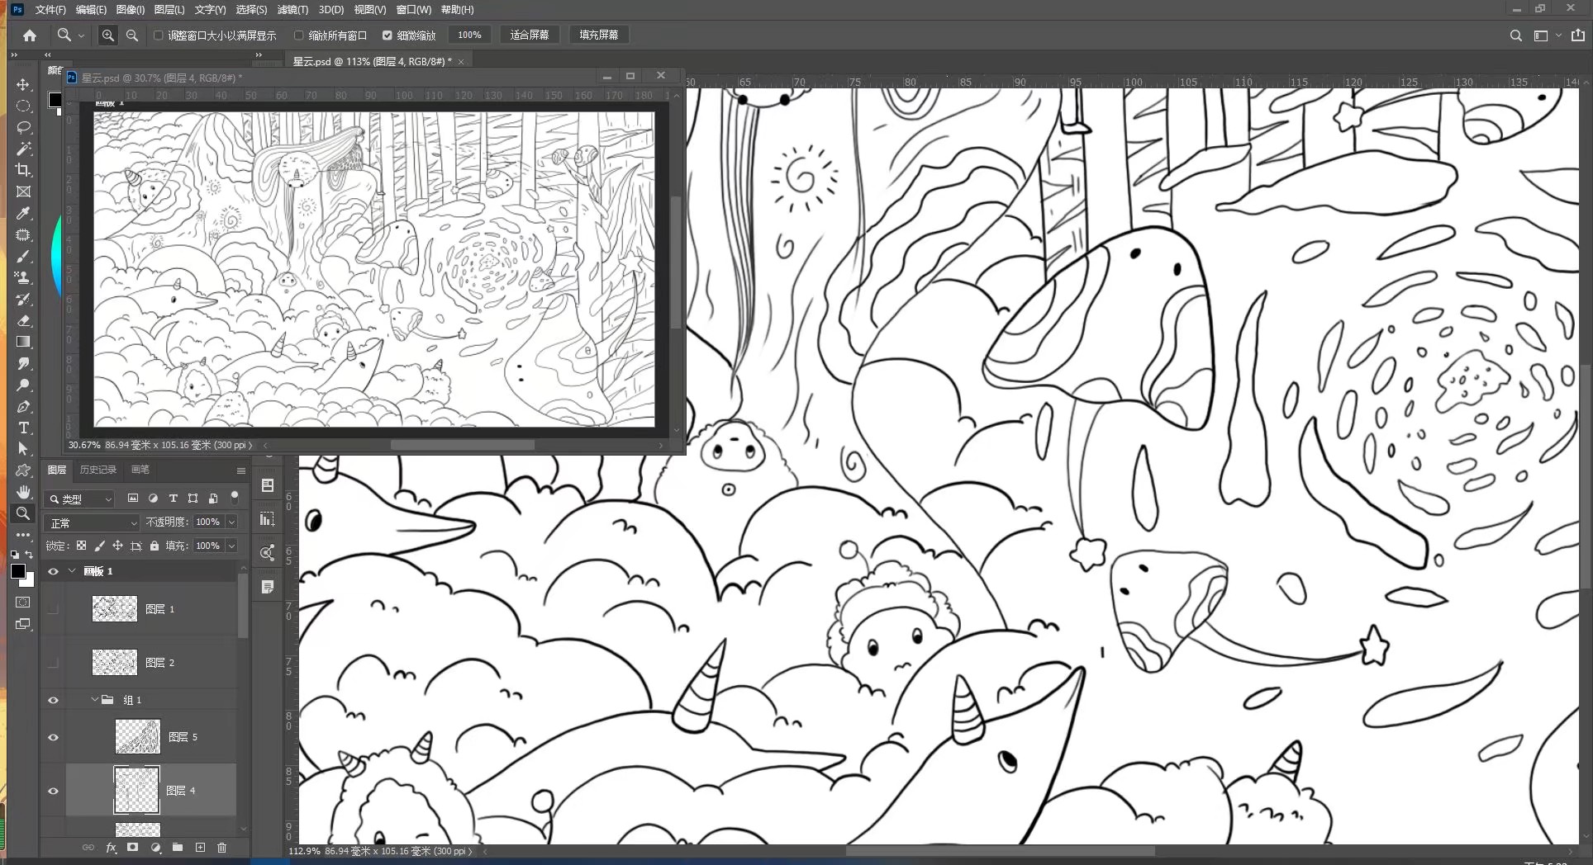Click the Zoom tool in toolbox

23,513
